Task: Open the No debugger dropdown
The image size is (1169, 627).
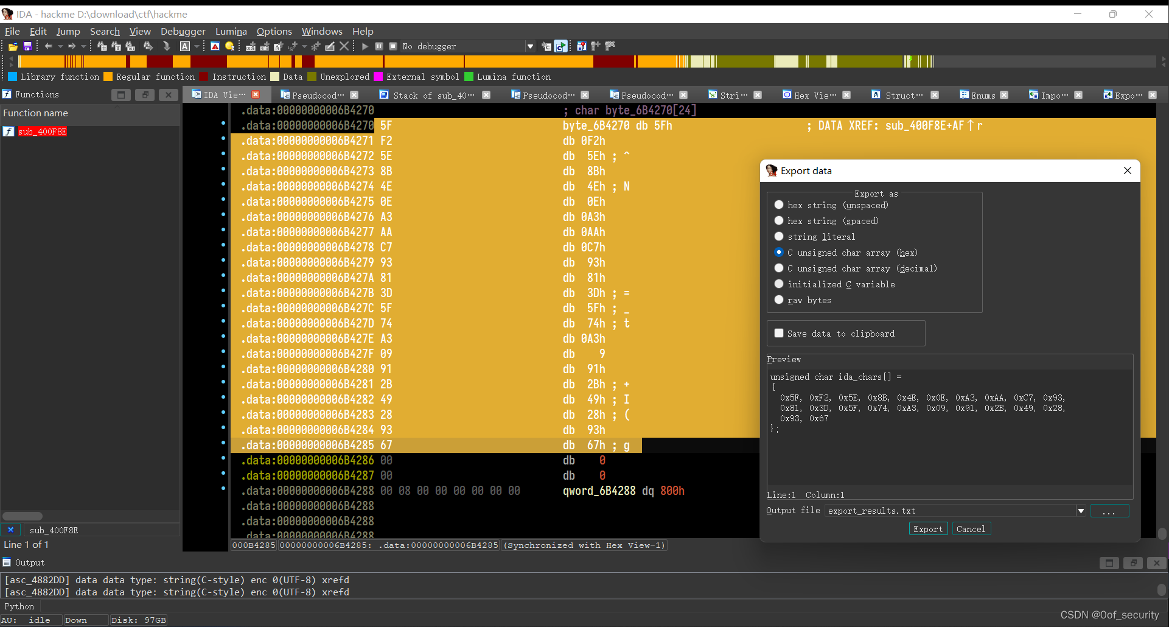Action: click(531, 46)
